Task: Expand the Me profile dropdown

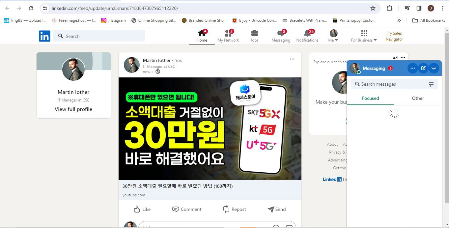Action: point(333,36)
